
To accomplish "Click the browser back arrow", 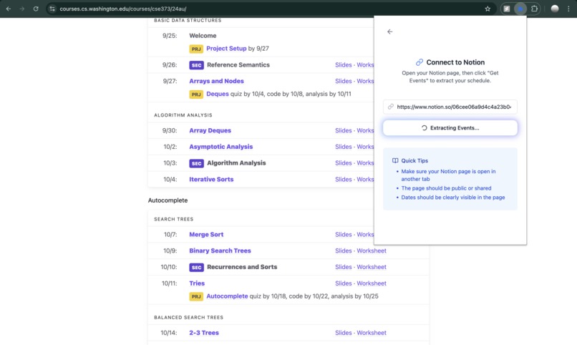I will tap(9, 9).
